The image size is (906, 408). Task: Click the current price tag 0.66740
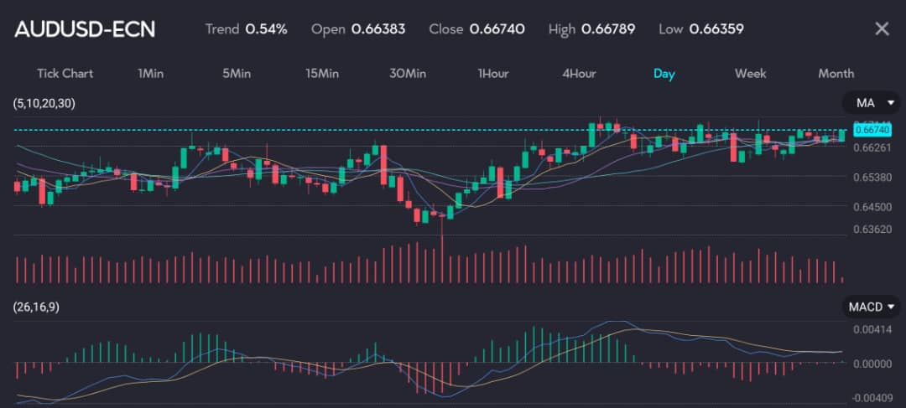coord(871,130)
